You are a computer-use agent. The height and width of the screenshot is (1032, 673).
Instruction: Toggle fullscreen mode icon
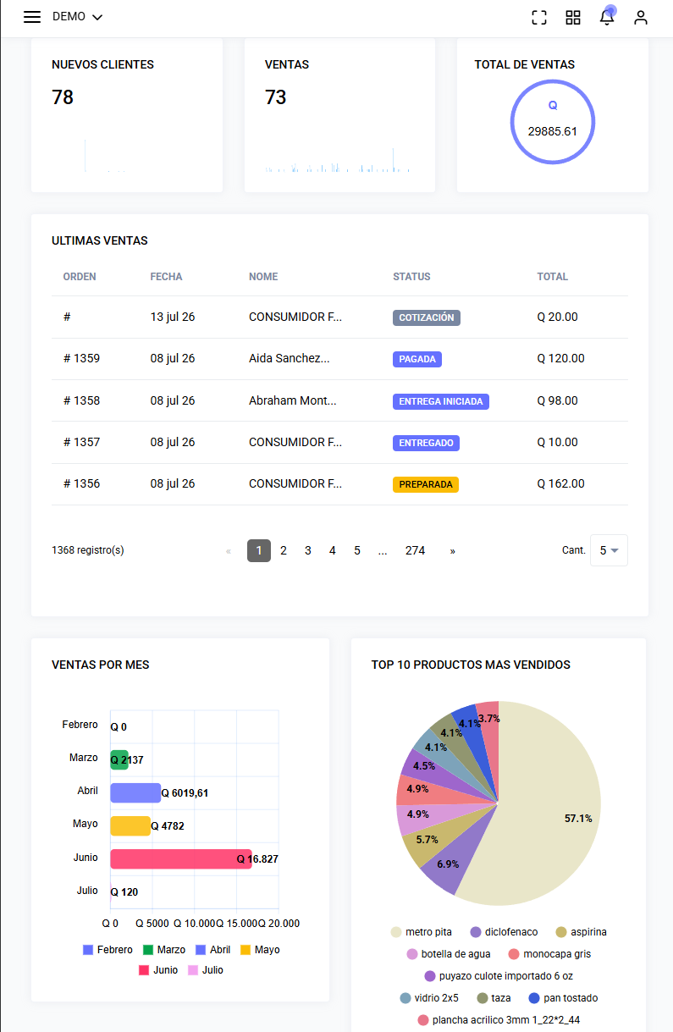click(x=539, y=18)
